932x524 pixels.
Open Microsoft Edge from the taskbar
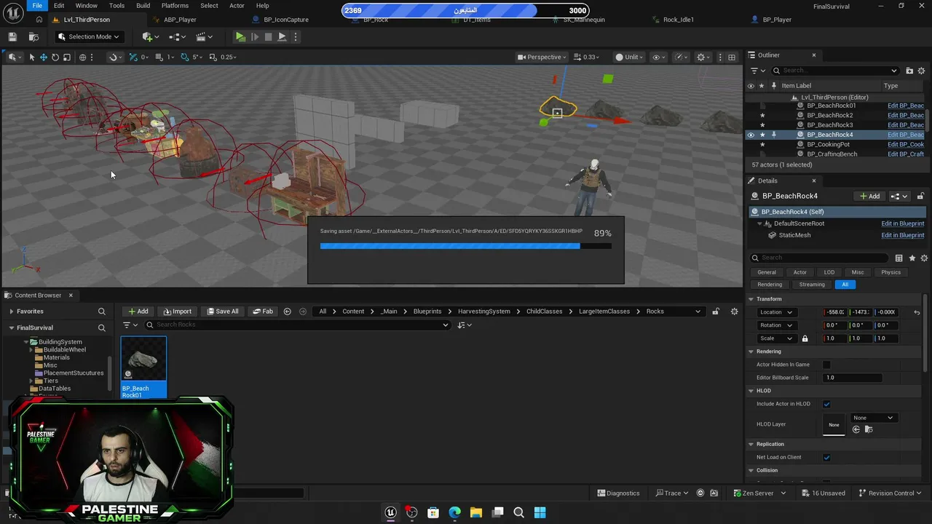(454, 512)
